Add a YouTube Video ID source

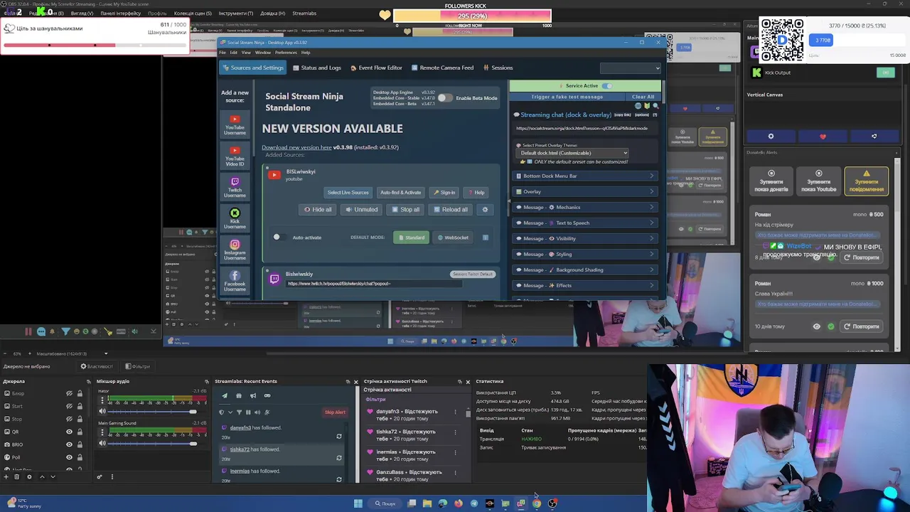[x=235, y=156]
